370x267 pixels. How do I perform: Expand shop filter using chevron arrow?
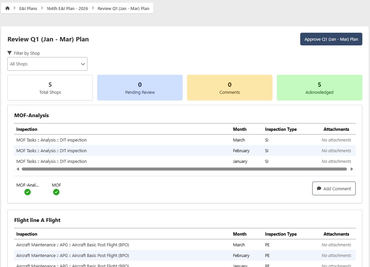click(83, 64)
